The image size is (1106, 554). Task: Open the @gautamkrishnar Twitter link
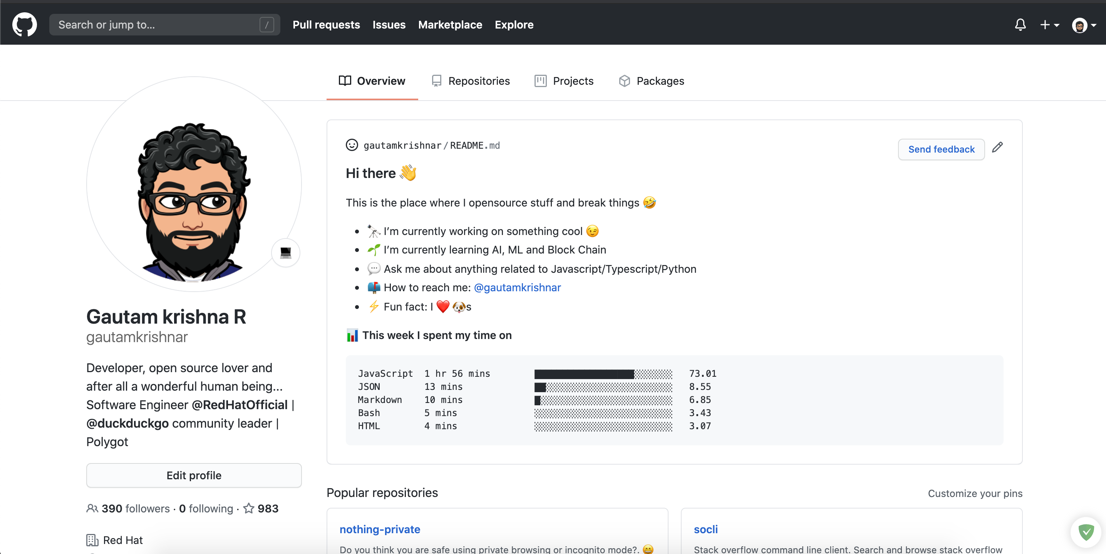(518, 288)
